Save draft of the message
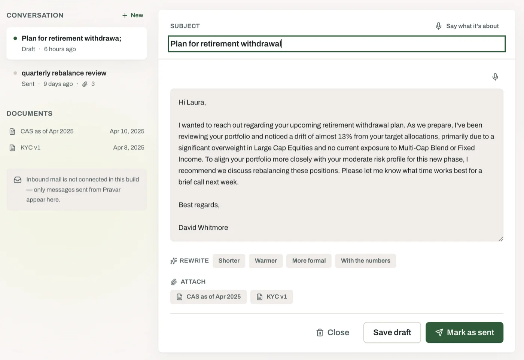Viewport: 524px width, 360px height. [392, 332]
